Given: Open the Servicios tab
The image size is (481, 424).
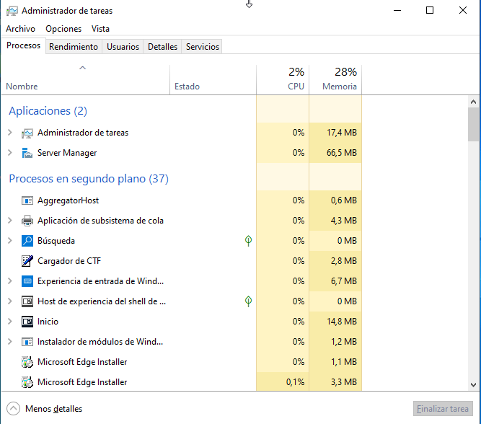Looking at the screenshot, I should [202, 47].
